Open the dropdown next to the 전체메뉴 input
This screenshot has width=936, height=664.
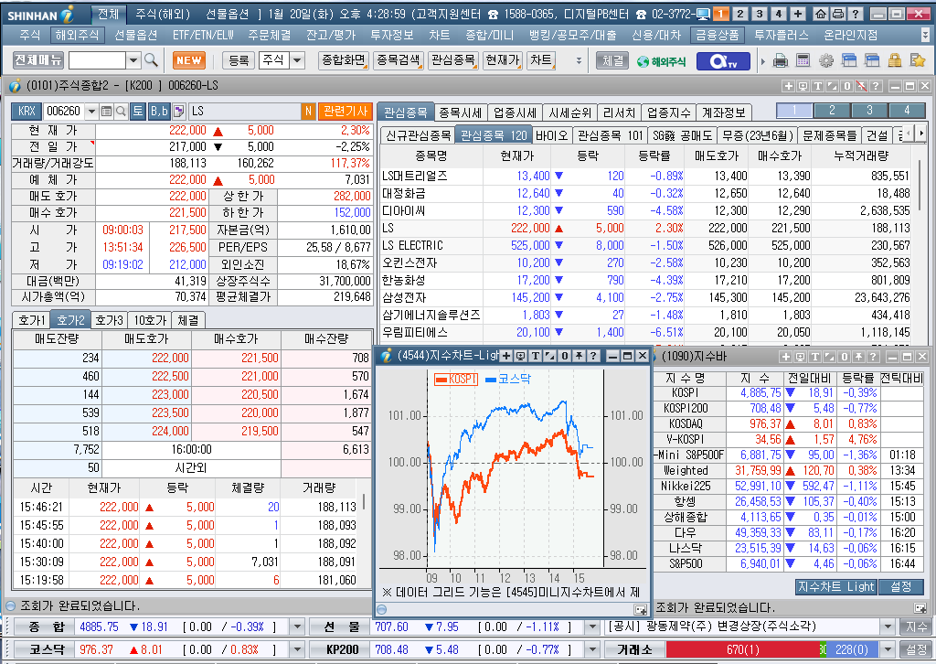[133, 60]
